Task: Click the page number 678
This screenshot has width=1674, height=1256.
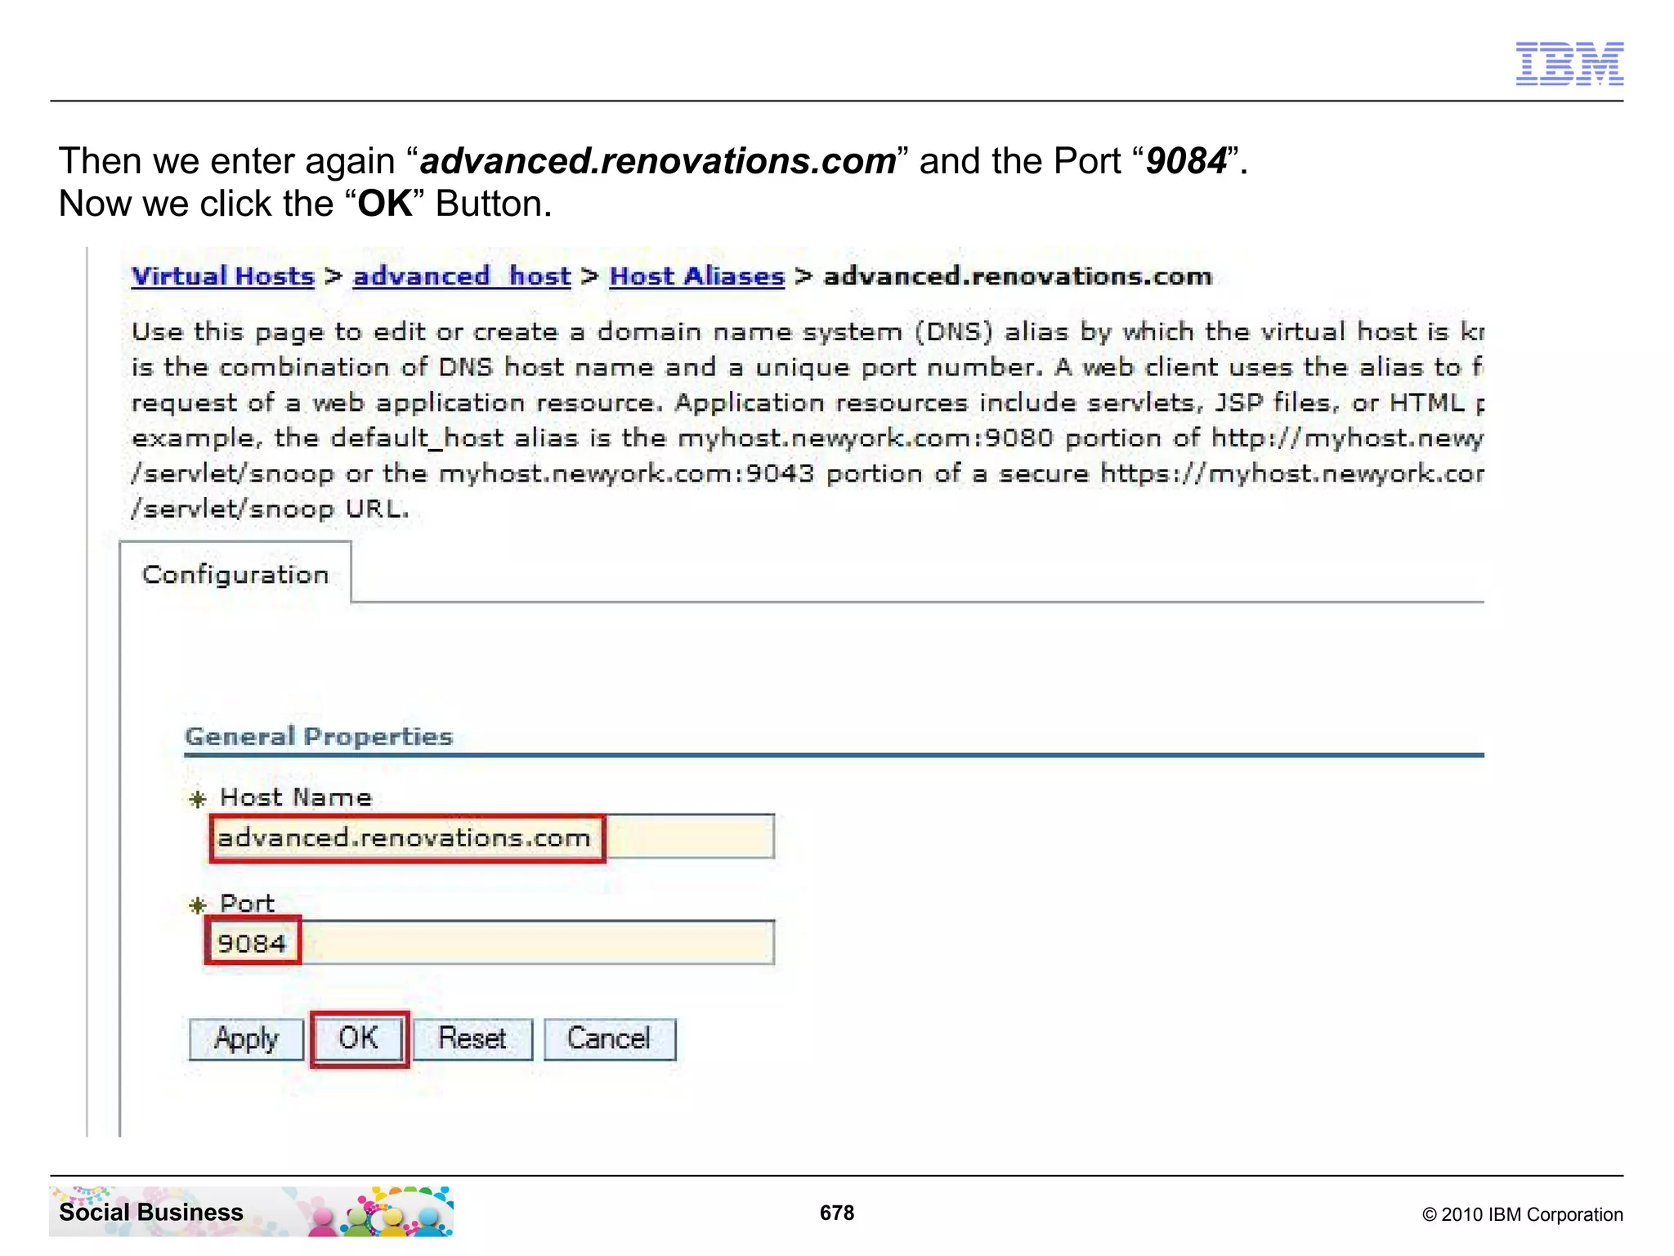Action: point(837,1213)
